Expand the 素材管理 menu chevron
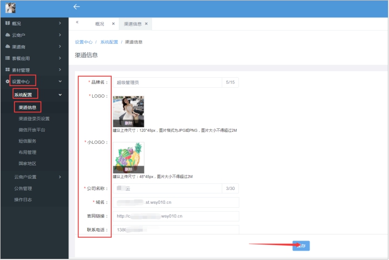This screenshot has height=260, width=389. [x=60, y=69]
